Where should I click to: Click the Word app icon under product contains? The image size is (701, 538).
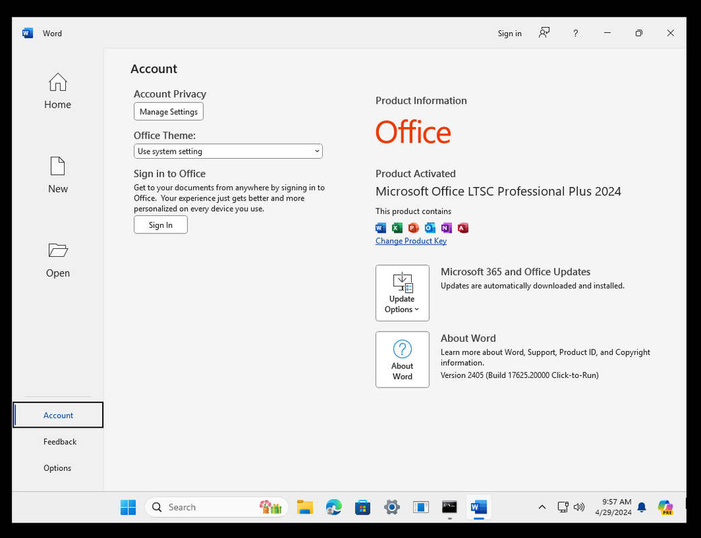click(381, 228)
